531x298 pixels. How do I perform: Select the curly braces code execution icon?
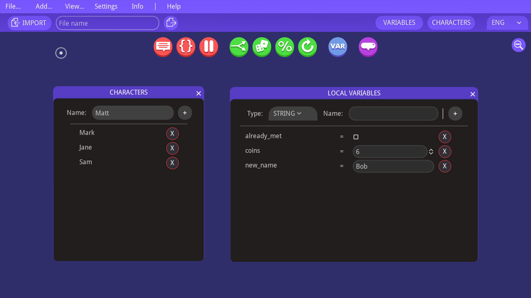(186, 47)
